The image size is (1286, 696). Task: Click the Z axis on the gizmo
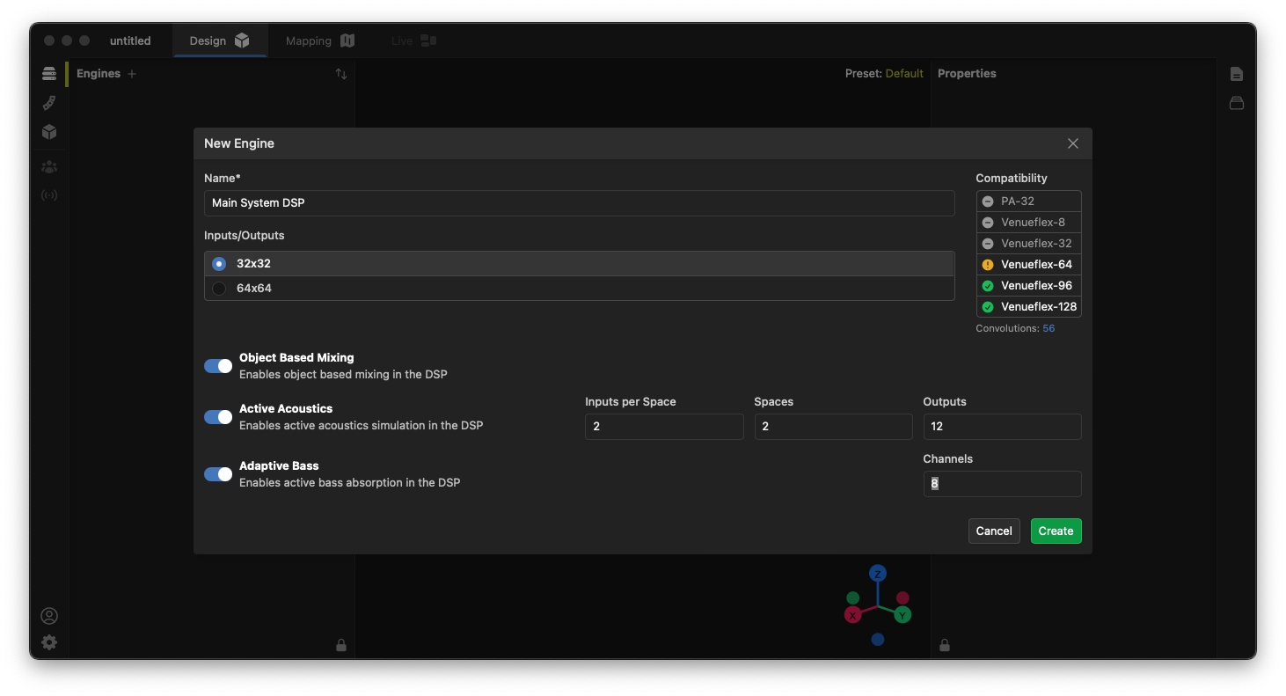pos(877,574)
